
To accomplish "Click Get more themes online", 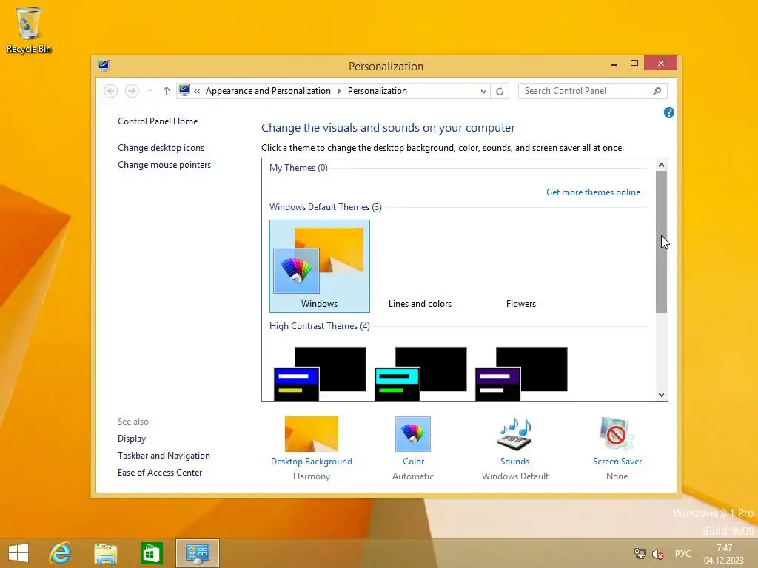I will [x=593, y=192].
